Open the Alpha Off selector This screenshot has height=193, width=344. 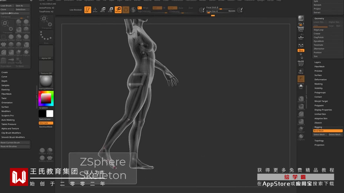pyautogui.click(x=46, y=52)
